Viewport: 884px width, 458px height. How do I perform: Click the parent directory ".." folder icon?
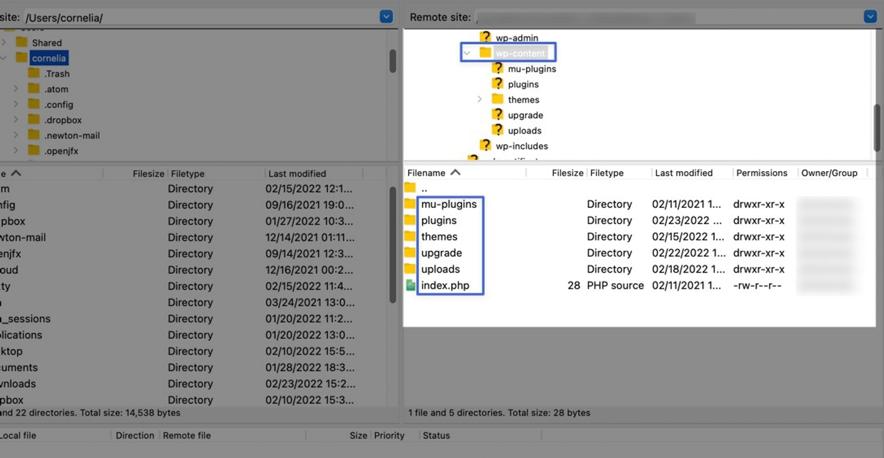pyautogui.click(x=410, y=187)
